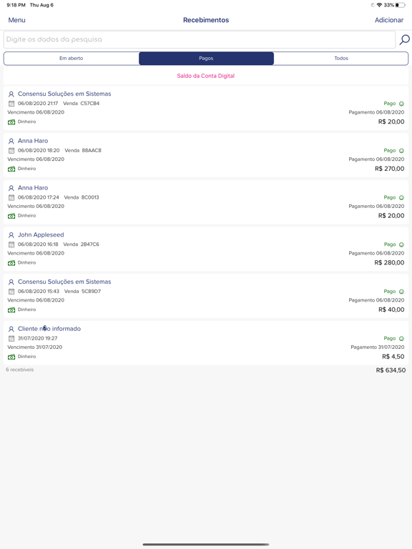Click the green cash icon for sale 88AAC8
412x549 pixels.
[x=11, y=169]
